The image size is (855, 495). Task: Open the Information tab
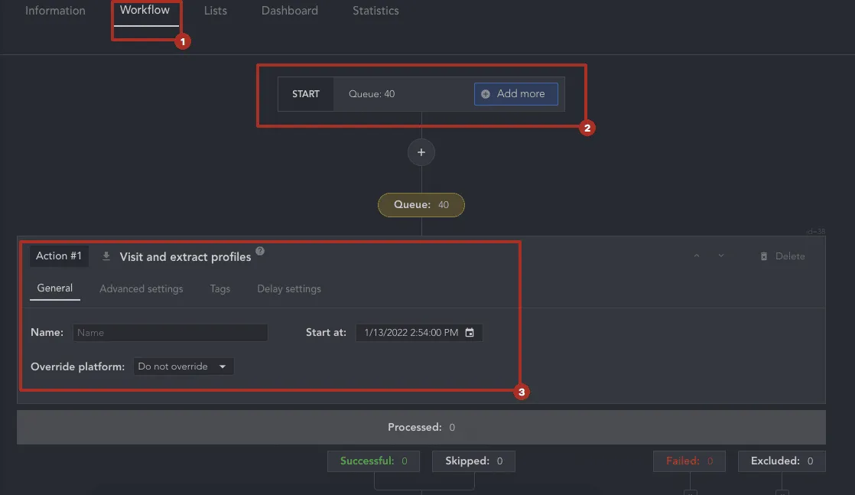pyautogui.click(x=55, y=11)
